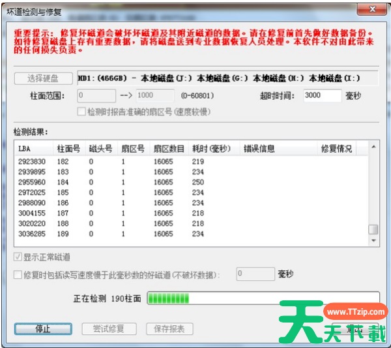This screenshot has height=348, width=391.
Task: Click the 柱面号 column header
Action: 69,149
